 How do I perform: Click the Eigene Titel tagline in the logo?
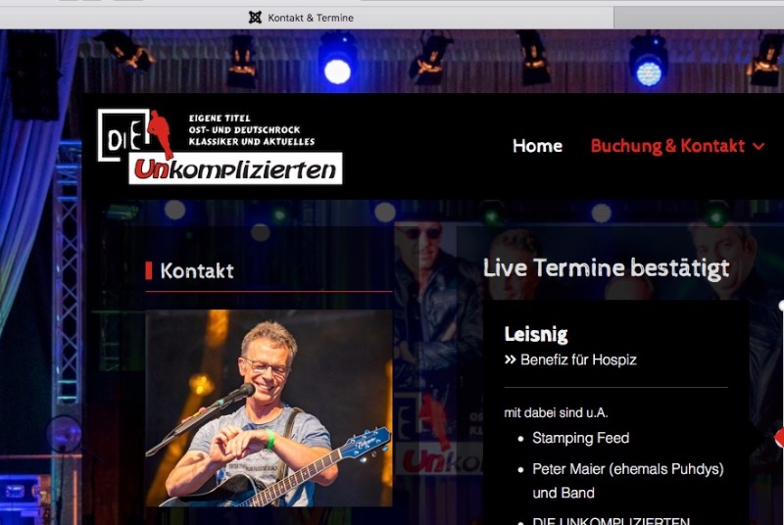(220, 119)
